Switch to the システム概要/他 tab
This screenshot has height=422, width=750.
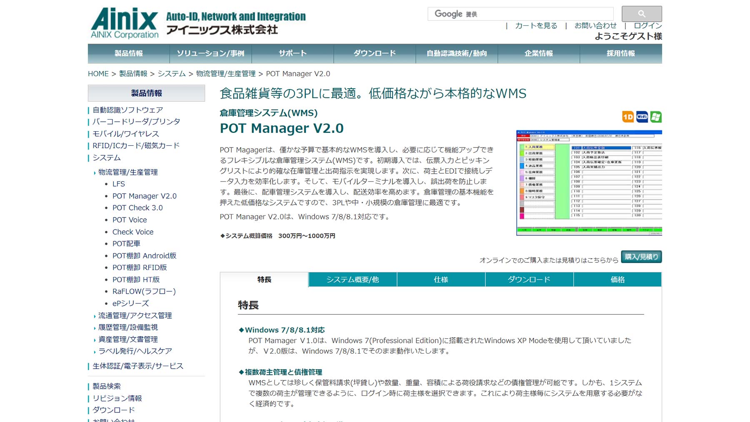pyautogui.click(x=352, y=280)
